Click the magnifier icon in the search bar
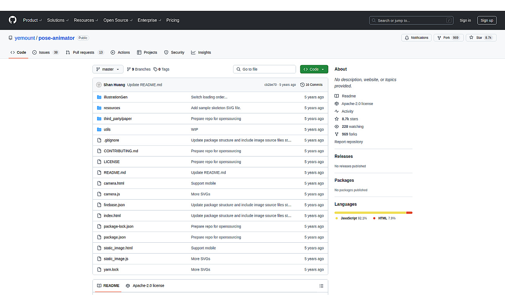This screenshot has height=306, width=505. click(374, 21)
